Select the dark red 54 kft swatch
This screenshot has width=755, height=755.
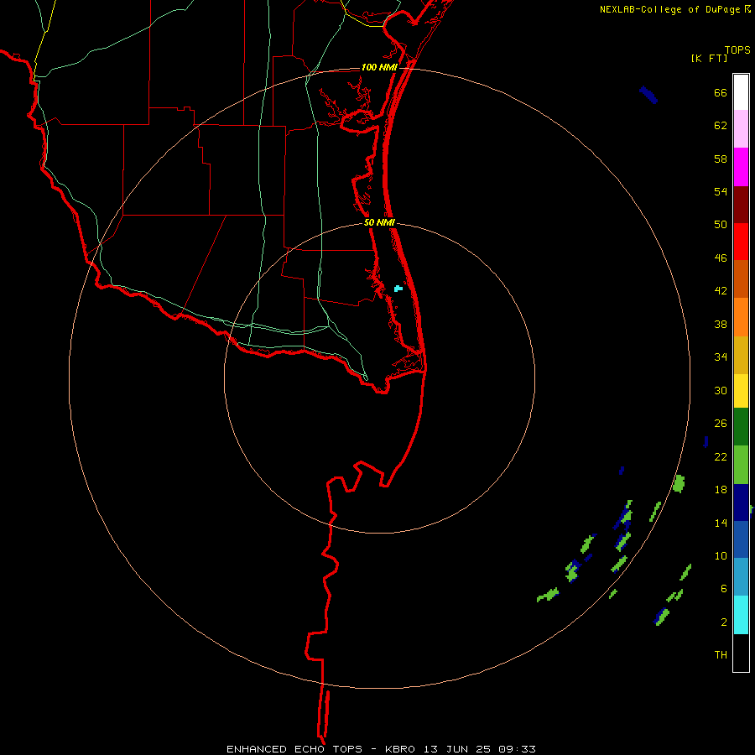coord(741,205)
